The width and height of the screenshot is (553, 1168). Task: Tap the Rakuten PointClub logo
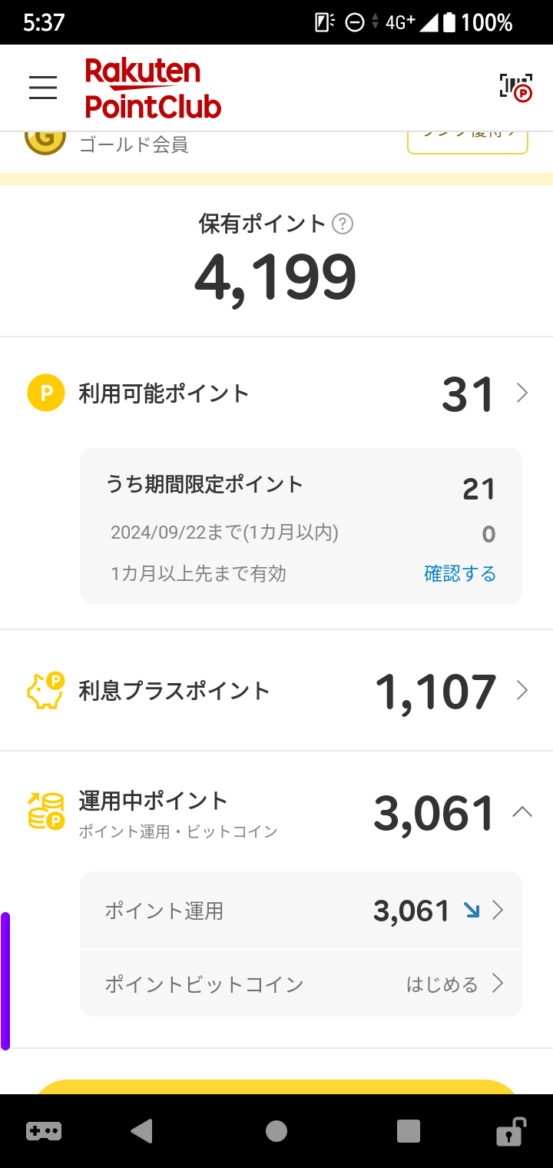click(153, 88)
